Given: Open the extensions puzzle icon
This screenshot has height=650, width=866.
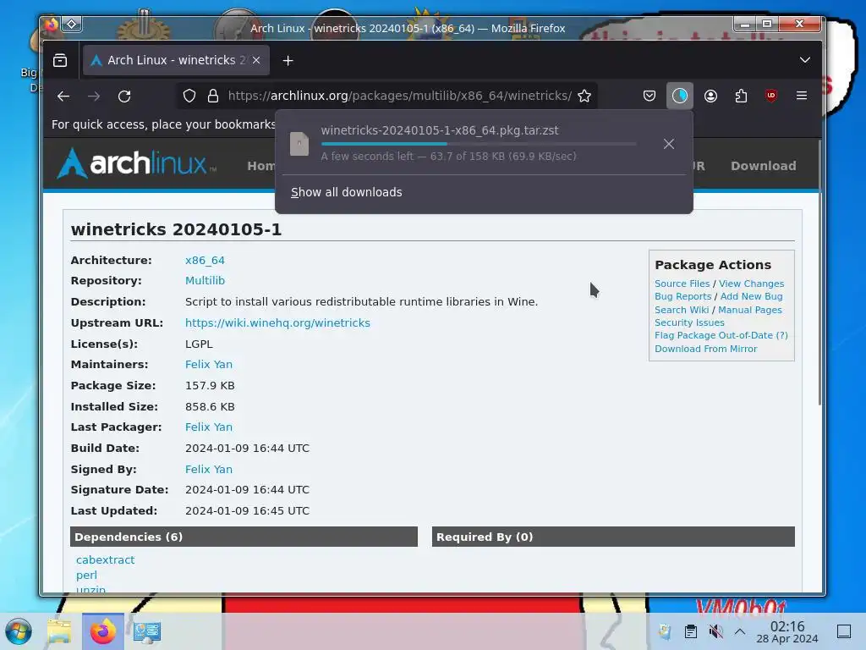Looking at the screenshot, I should pyautogui.click(x=741, y=96).
